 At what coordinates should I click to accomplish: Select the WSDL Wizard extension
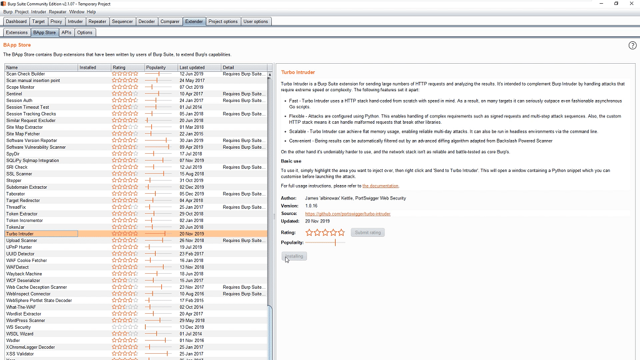click(136, 334)
